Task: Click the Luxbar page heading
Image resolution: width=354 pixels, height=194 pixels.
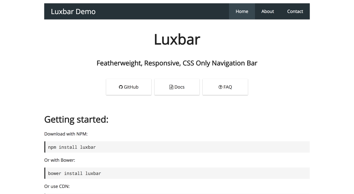Action: pyautogui.click(x=177, y=39)
